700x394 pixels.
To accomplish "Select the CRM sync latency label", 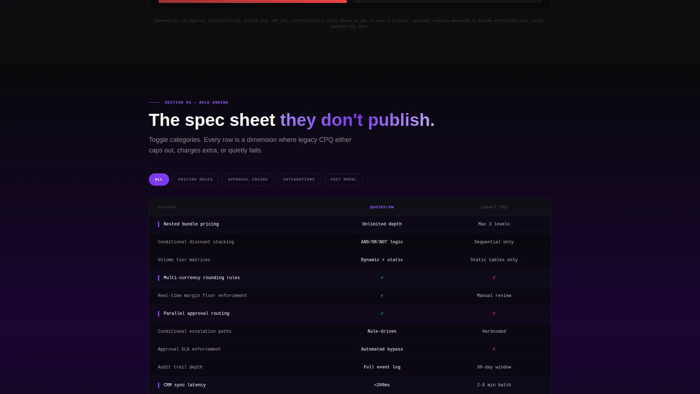I will click(184, 385).
